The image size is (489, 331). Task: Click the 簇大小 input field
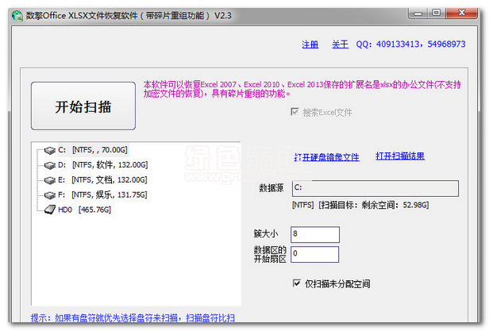pos(315,234)
